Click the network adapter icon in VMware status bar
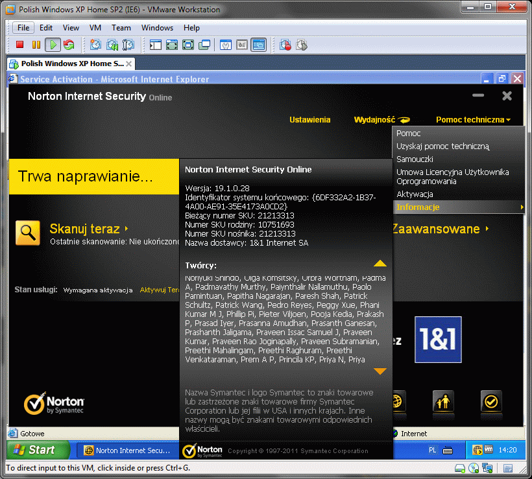 click(487, 468)
